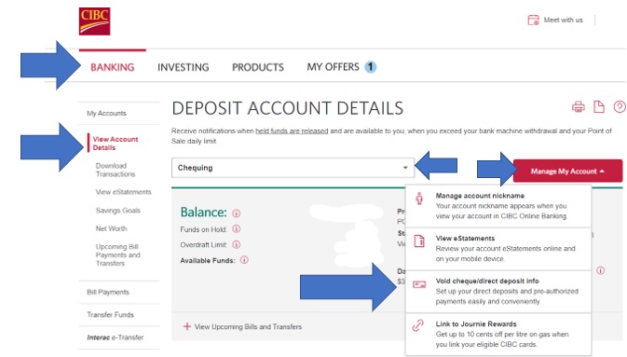Go to Interac e-Transfer in sidebar
Viewport: 627px width, 357px height.
tap(116, 337)
